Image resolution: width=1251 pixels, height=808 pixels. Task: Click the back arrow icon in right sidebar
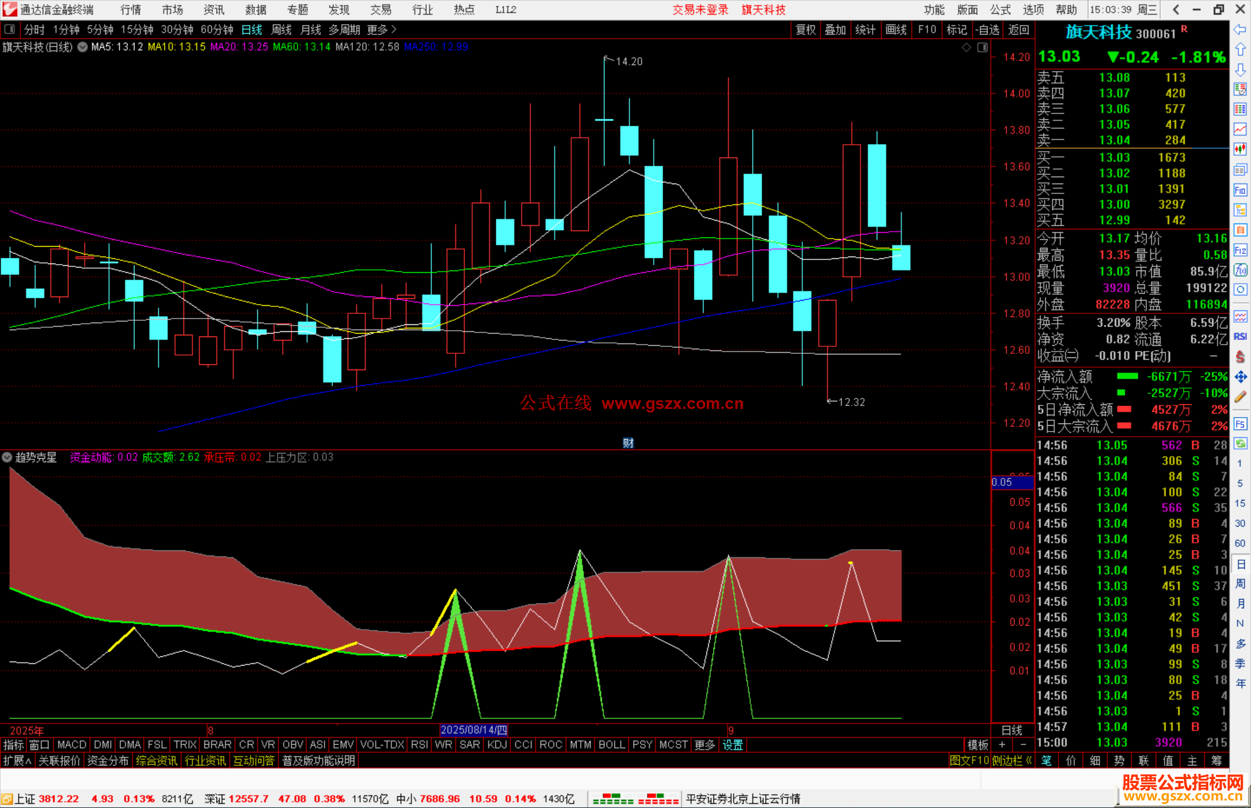tap(1240, 30)
